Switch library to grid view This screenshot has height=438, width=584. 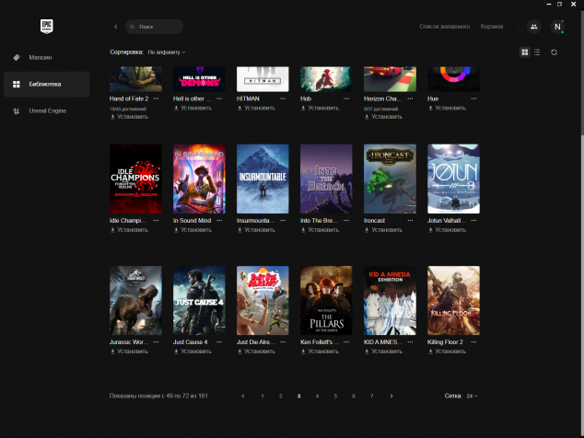525,52
